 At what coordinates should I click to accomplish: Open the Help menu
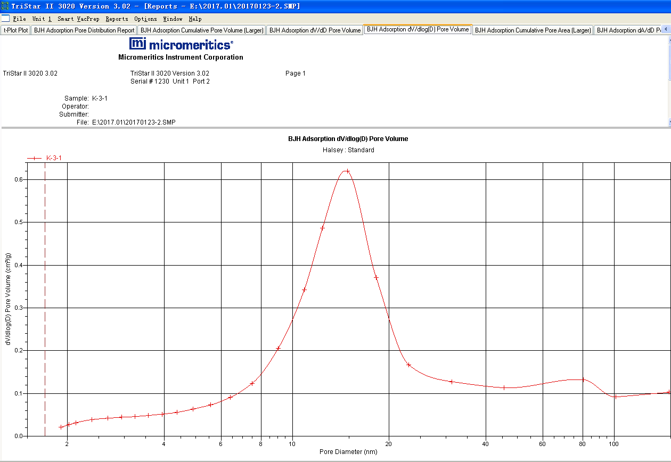pyautogui.click(x=195, y=19)
